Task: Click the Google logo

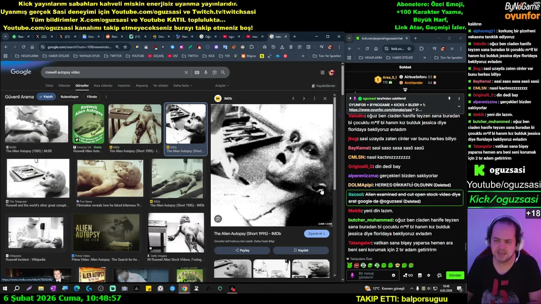Action: point(21,72)
